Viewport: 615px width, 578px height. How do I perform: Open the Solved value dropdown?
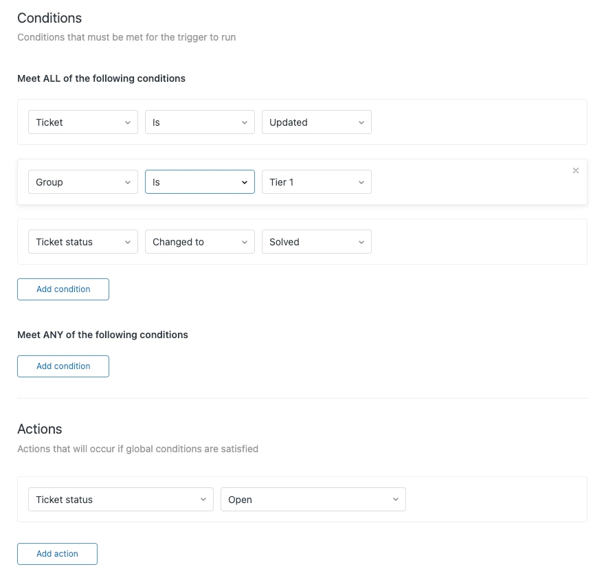pyautogui.click(x=316, y=242)
